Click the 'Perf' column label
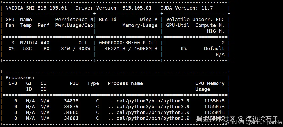 pyautogui.click(x=44, y=25)
